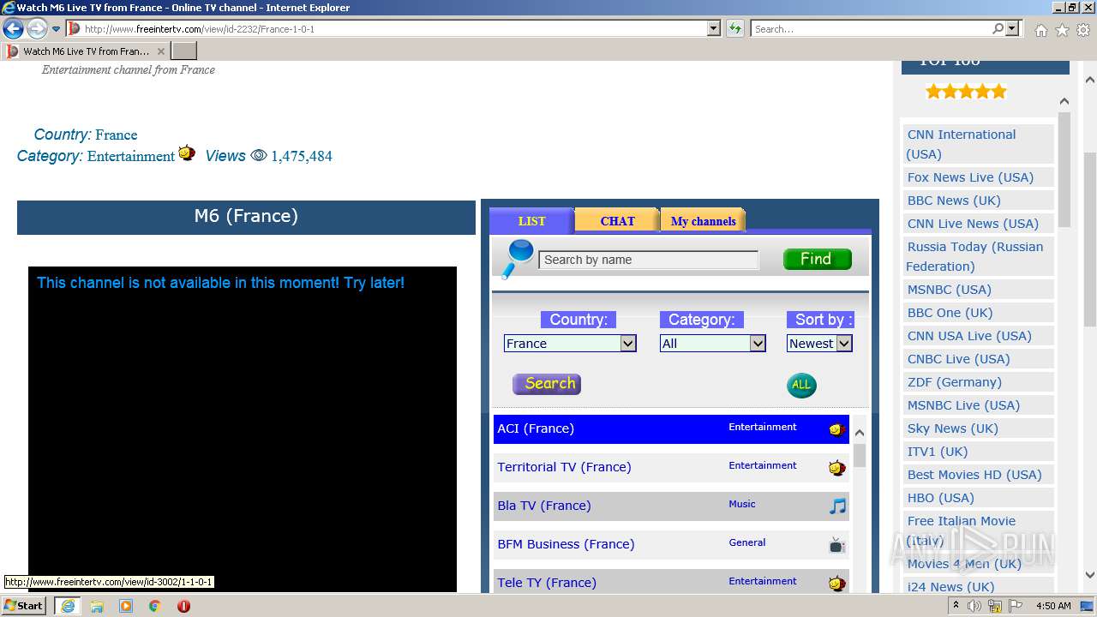This screenshot has height=617, width=1097.
Task: Click the taskbar clock showing 4:50 AM
Action: [x=1053, y=606]
